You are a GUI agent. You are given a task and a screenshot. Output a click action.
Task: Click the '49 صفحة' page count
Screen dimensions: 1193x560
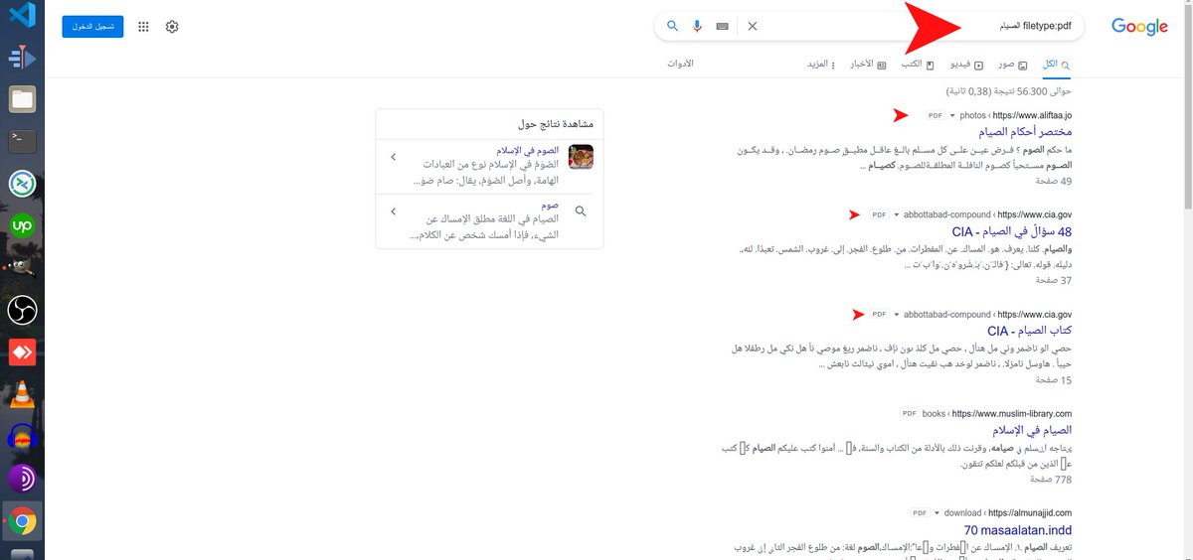pos(1053,182)
